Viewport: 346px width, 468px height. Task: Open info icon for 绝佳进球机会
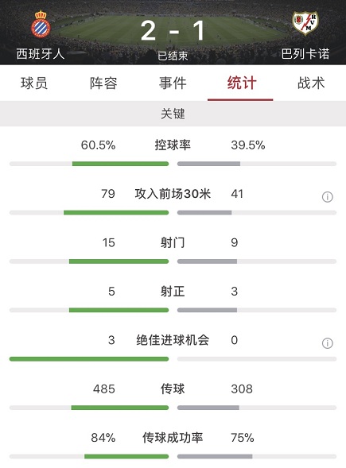(327, 343)
